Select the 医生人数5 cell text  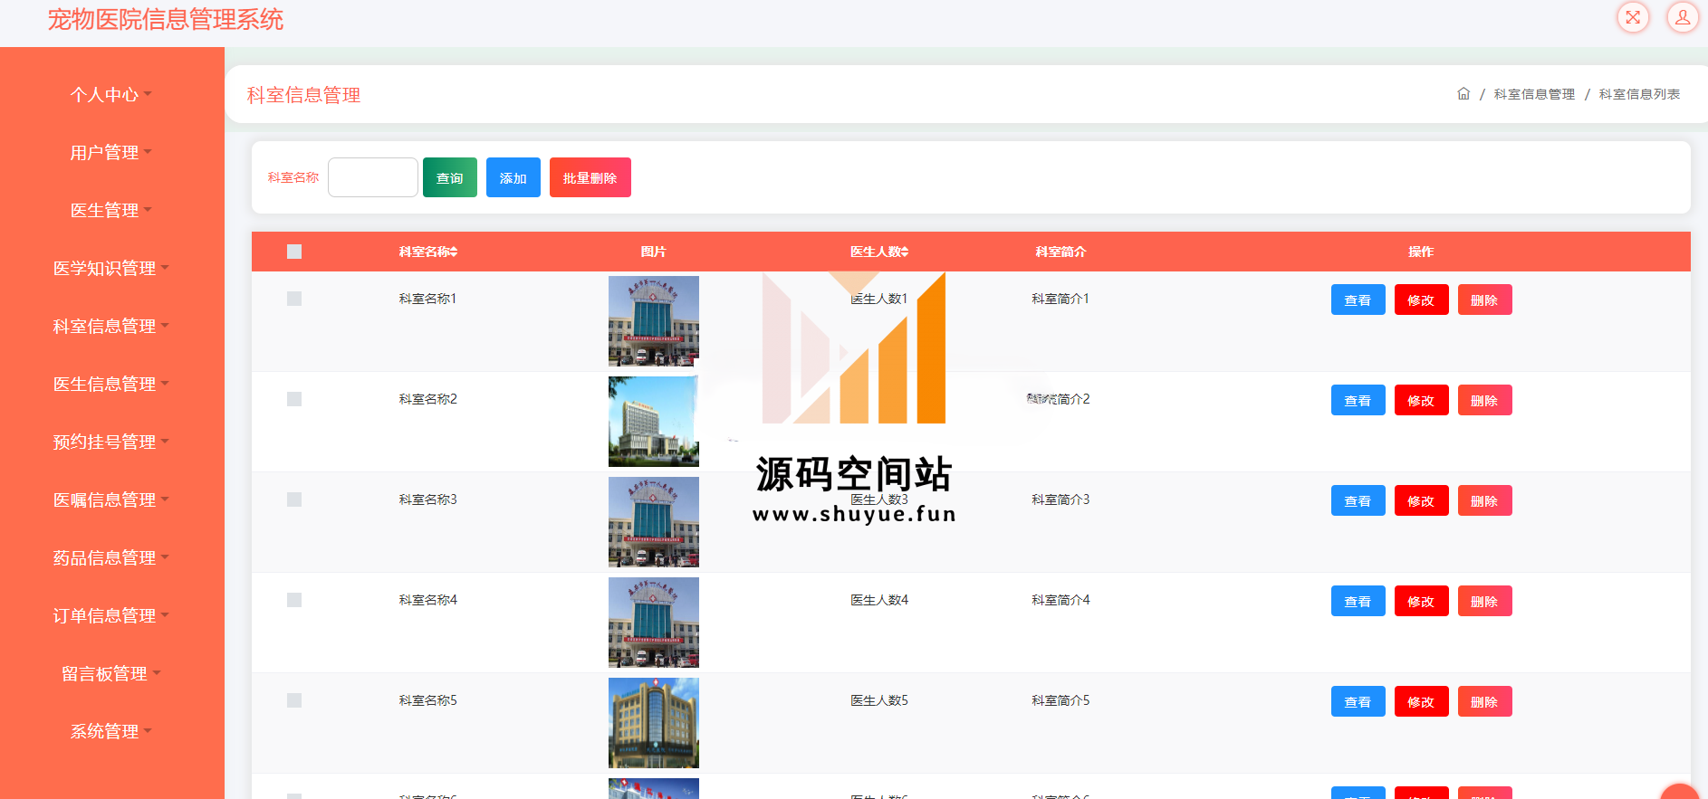tap(879, 700)
